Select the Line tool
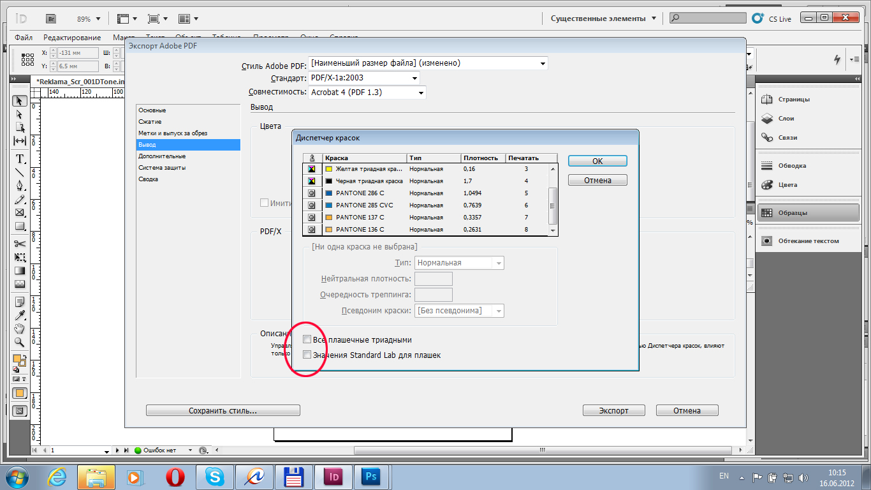This screenshot has width=871, height=490. [x=20, y=172]
